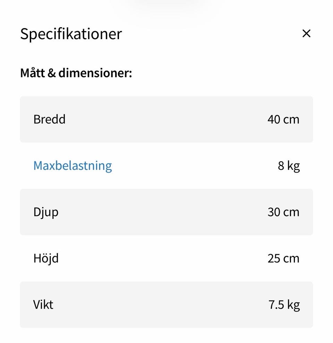The width and height of the screenshot is (333, 343).
Task: Select the Djup label
Action: (x=46, y=212)
